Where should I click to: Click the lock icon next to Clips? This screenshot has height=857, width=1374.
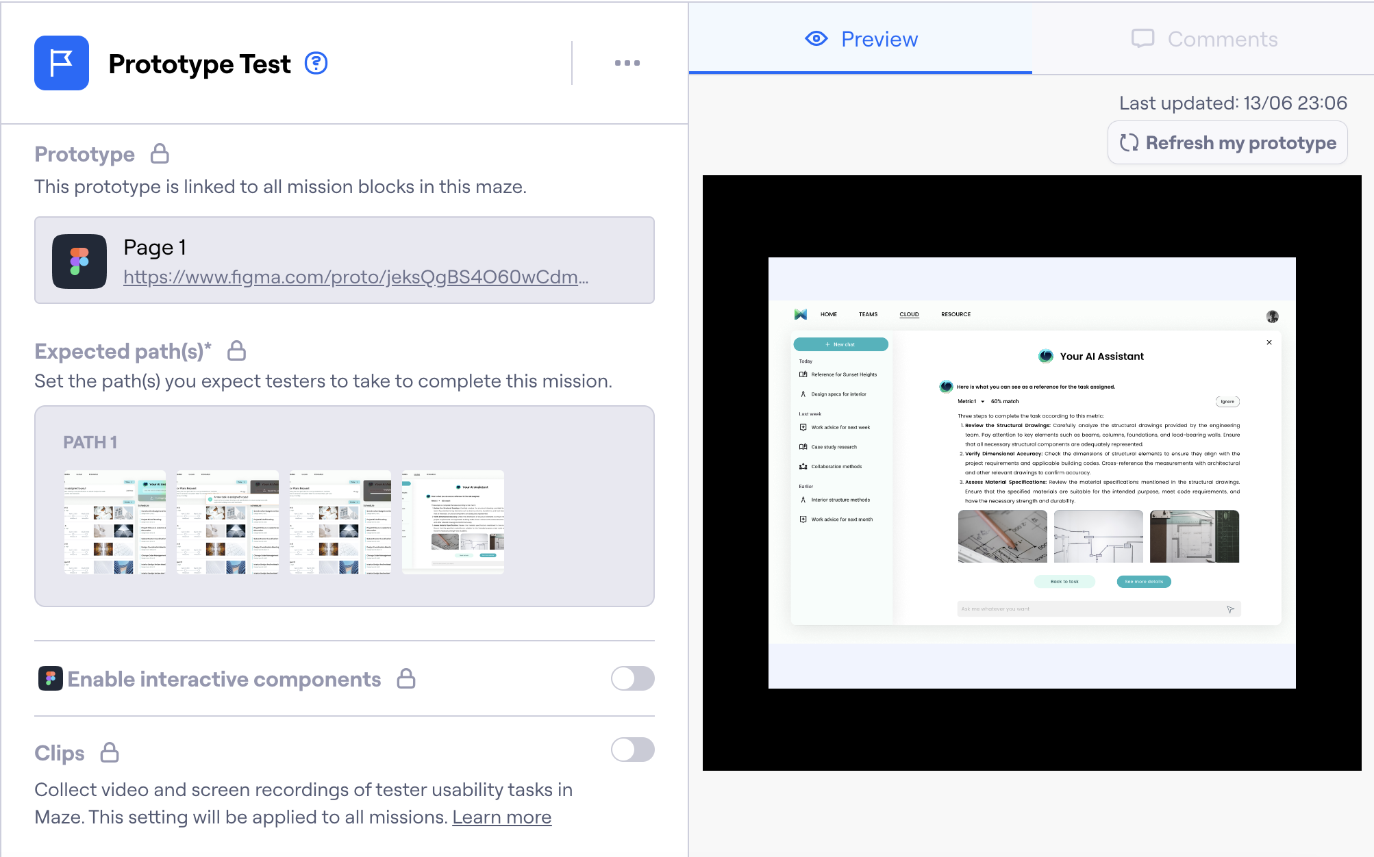(x=110, y=753)
